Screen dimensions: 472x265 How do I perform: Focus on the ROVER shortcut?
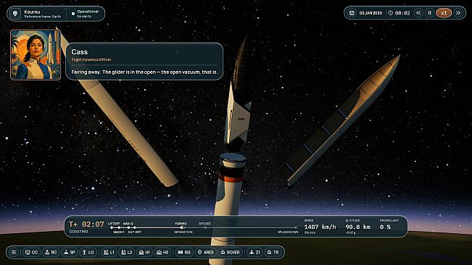231,253
